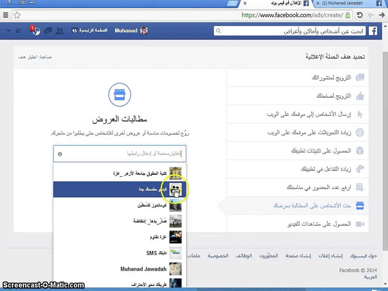Click the search magnifier icon
Viewport: 388px width, 291px height.
(219, 31)
